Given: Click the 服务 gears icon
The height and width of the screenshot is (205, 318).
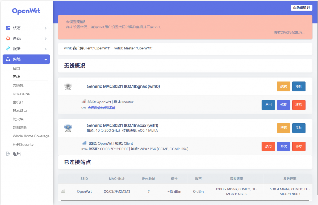Looking at the screenshot, I should pos(8,49).
